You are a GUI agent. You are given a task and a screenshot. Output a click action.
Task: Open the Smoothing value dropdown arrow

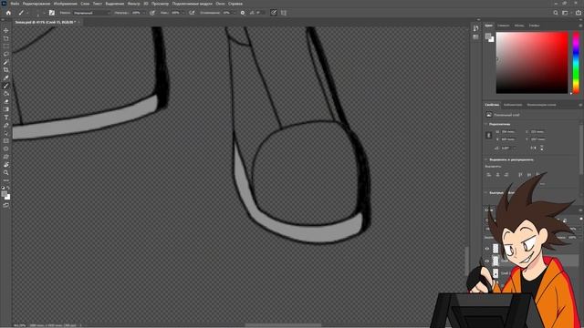pos(235,13)
